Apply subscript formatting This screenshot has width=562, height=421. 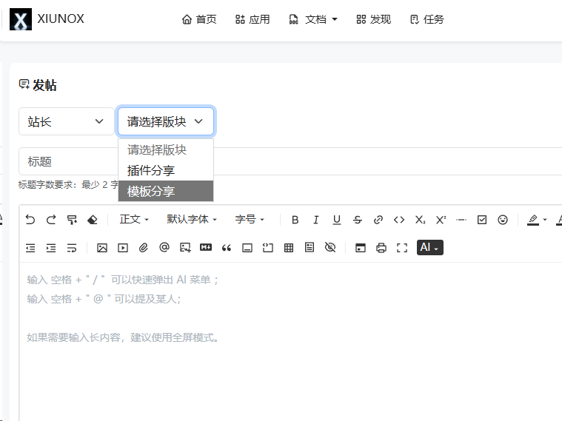(420, 220)
